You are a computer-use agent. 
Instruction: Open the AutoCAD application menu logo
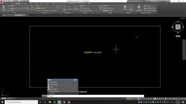(2, 2)
